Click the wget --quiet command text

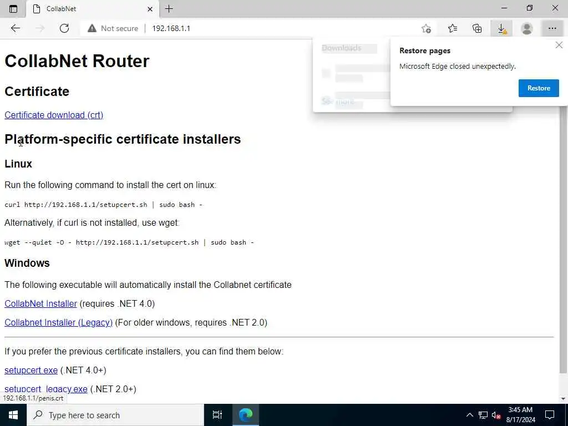(129, 242)
